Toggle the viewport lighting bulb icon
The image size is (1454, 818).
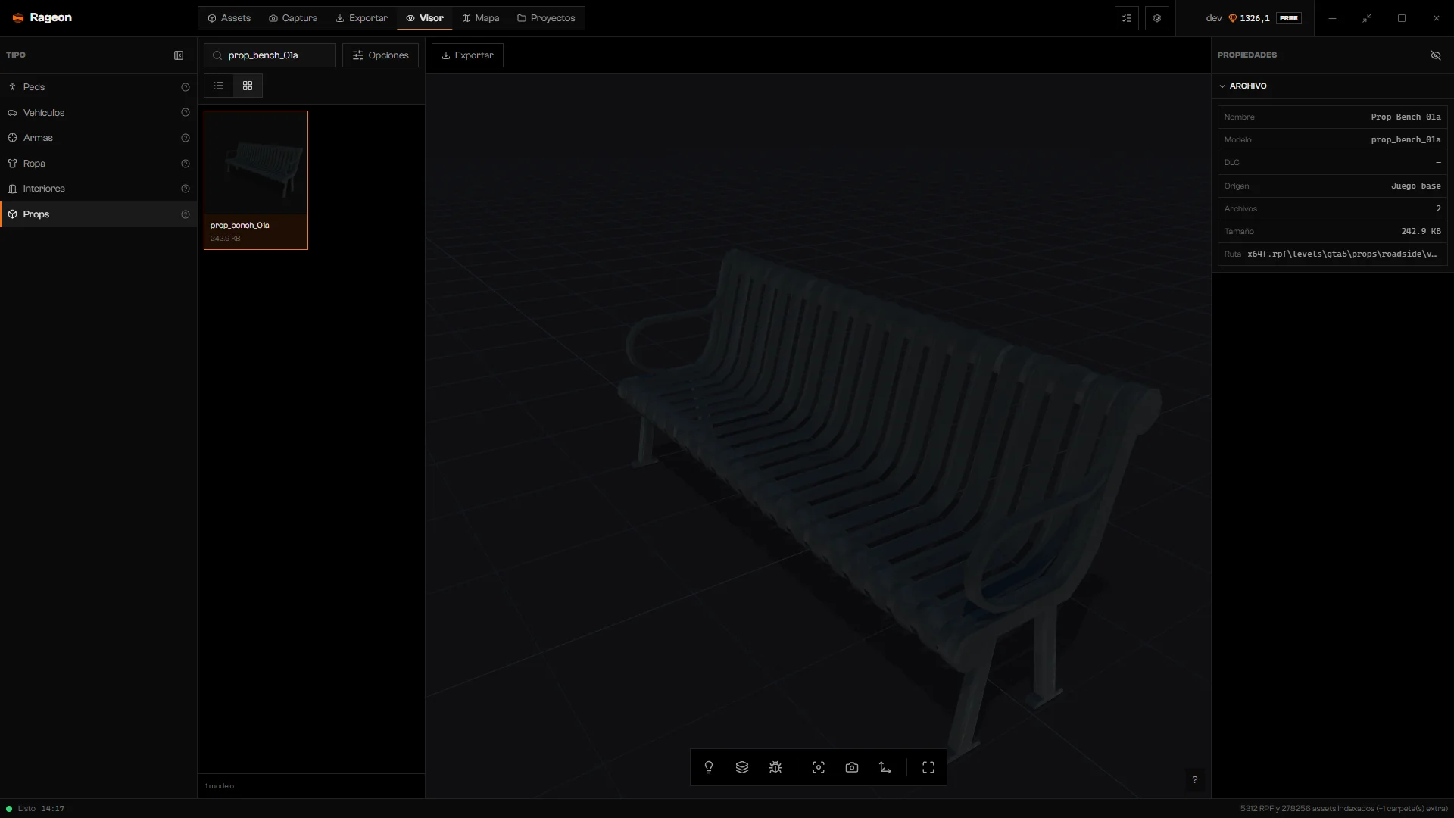[x=709, y=767]
